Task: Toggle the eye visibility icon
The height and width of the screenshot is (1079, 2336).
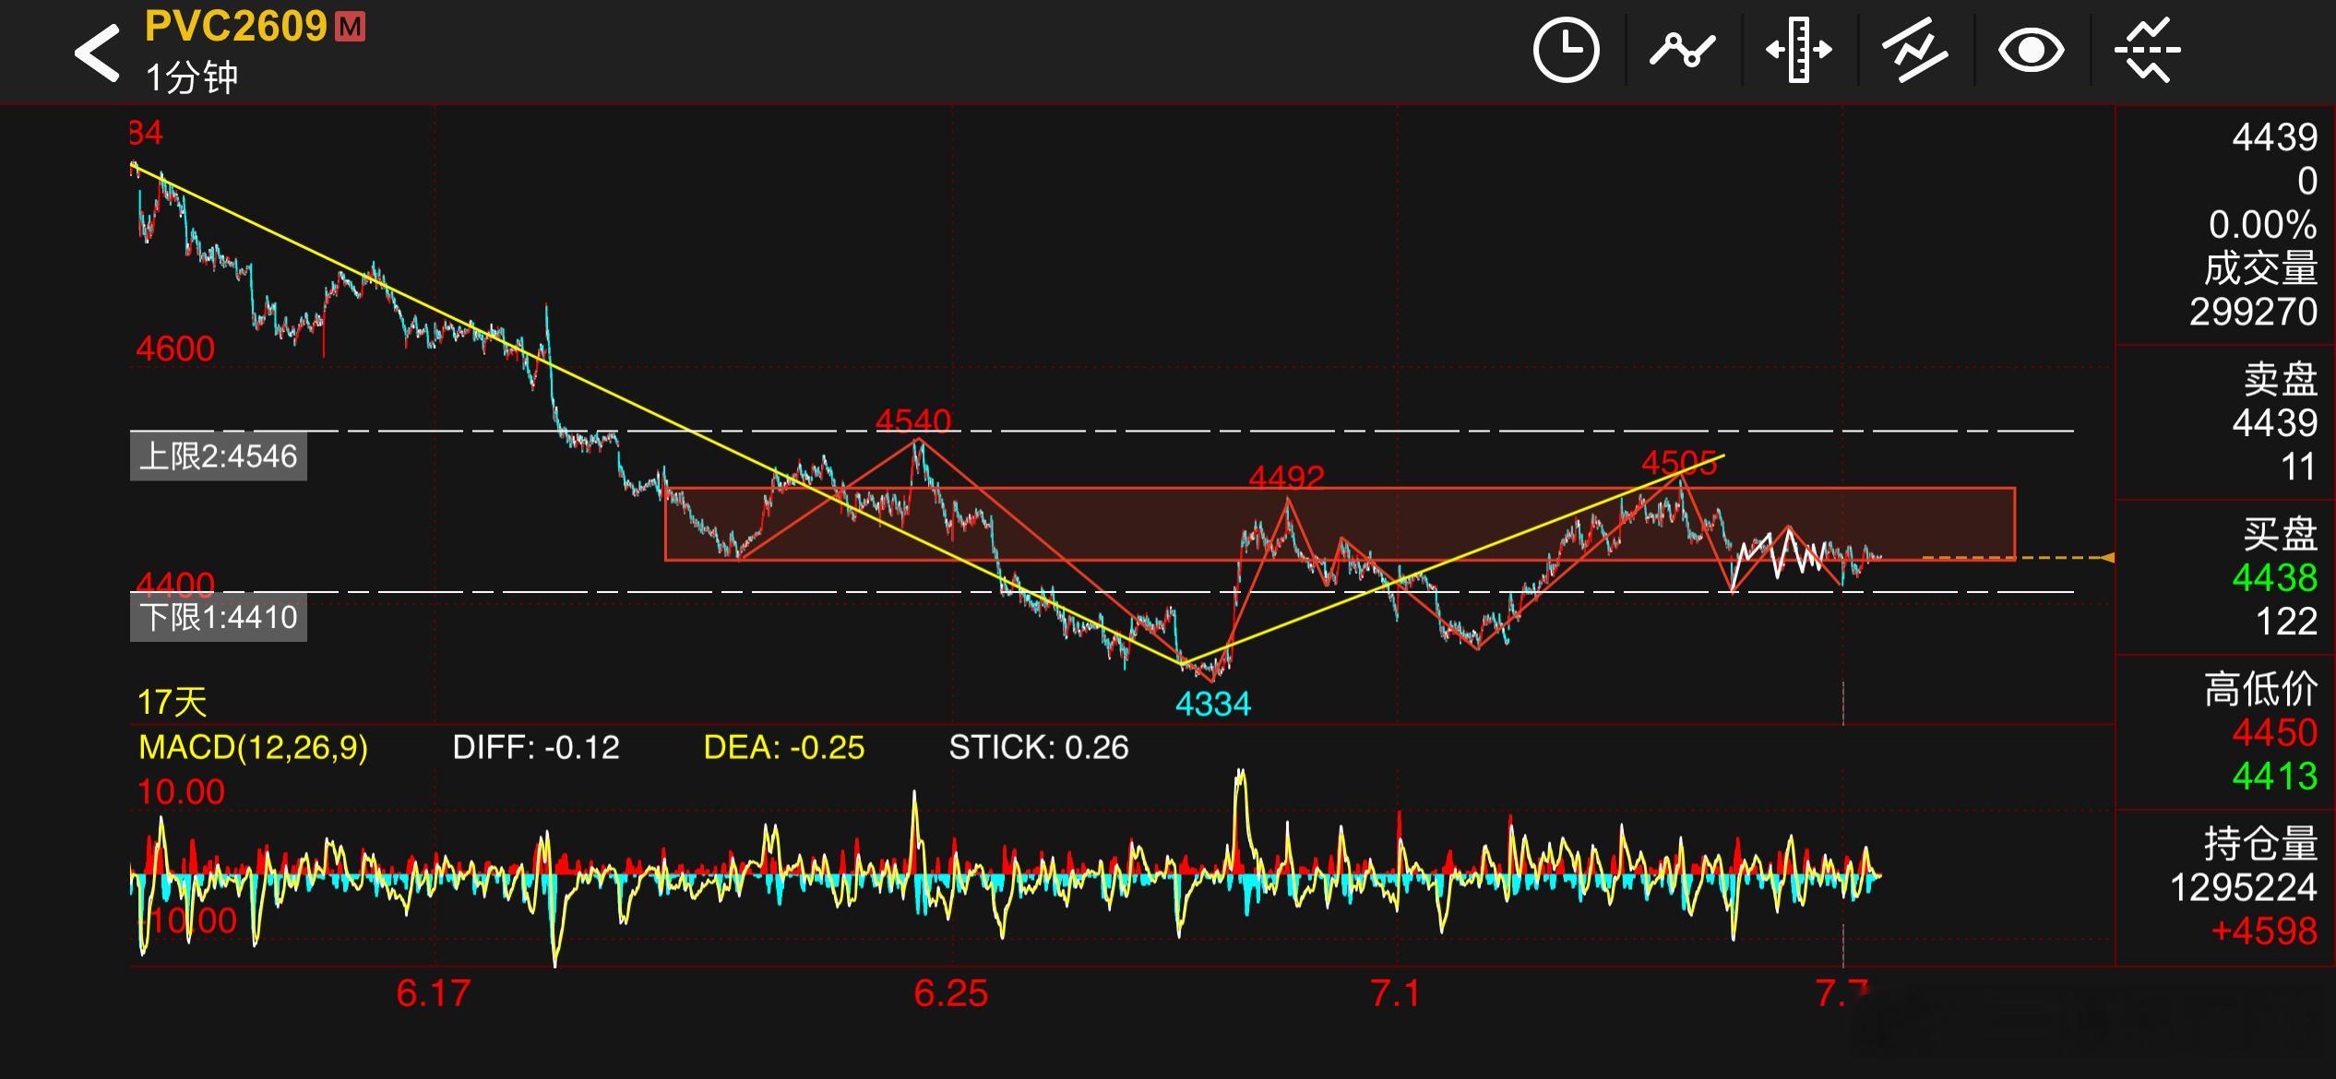Action: click(2031, 50)
